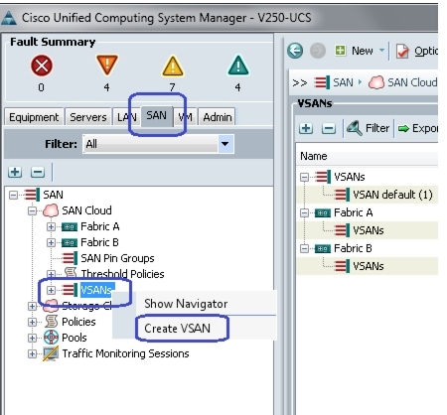Expand the Traffic Monitoring Sessions node
447x415 pixels.
(32, 353)
